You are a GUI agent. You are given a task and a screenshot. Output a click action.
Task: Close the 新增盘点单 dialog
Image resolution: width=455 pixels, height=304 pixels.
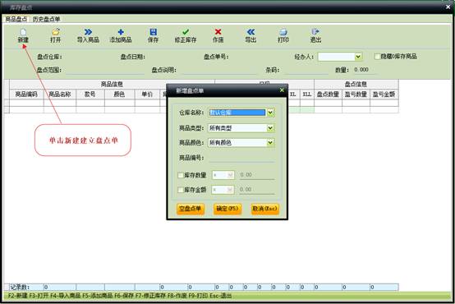click(x=282, y=90)
